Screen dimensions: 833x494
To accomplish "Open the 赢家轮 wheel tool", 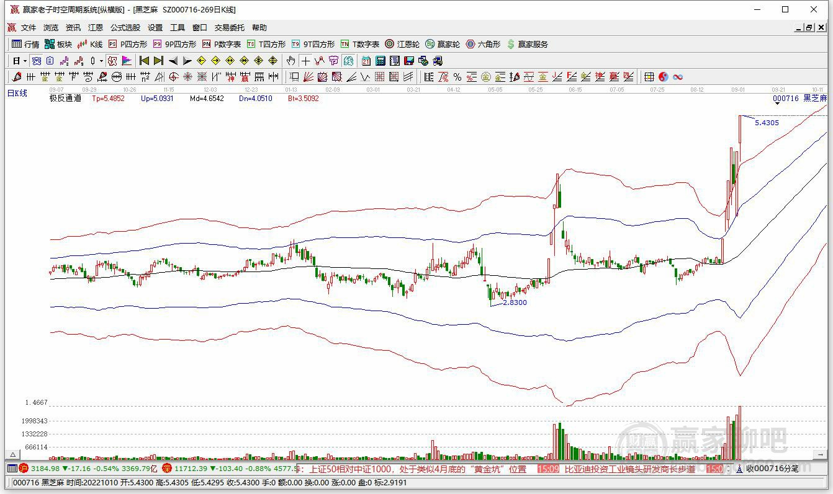I will [443, 44].
